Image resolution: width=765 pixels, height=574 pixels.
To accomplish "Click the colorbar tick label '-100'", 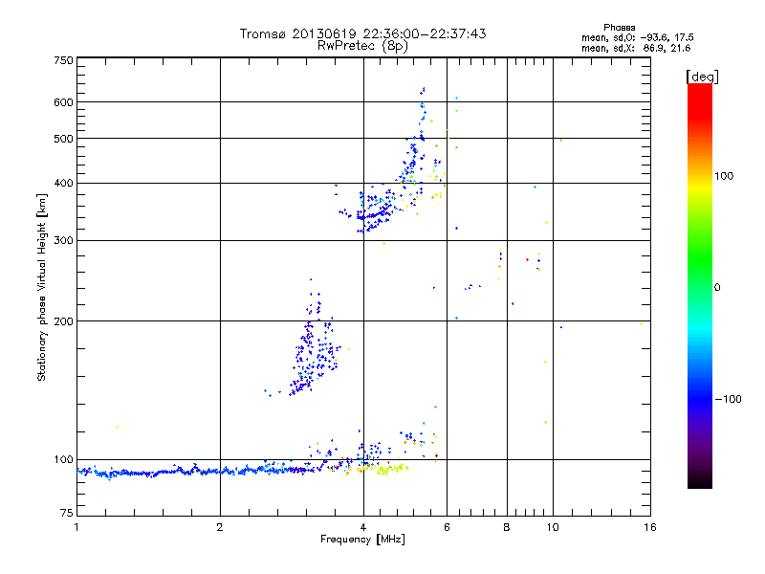I will pyautogui.click(x=728, y=399).
